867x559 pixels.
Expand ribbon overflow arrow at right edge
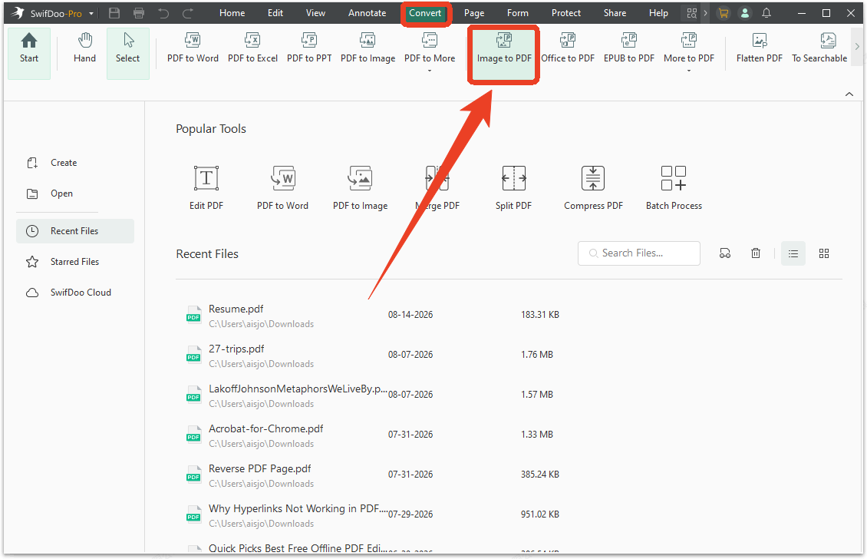point(857,47)
